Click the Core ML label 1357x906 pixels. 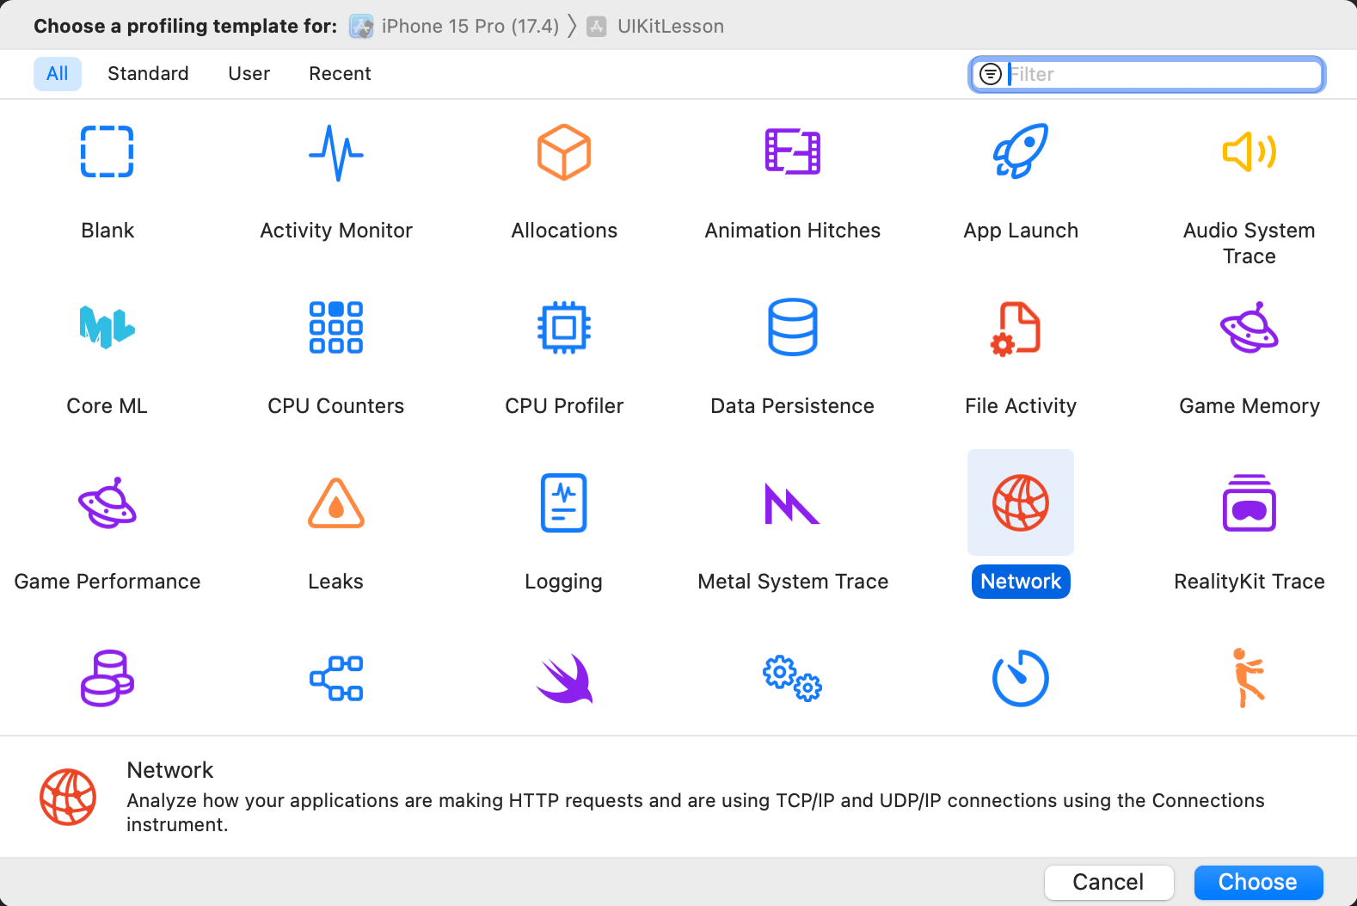[107, 406]
